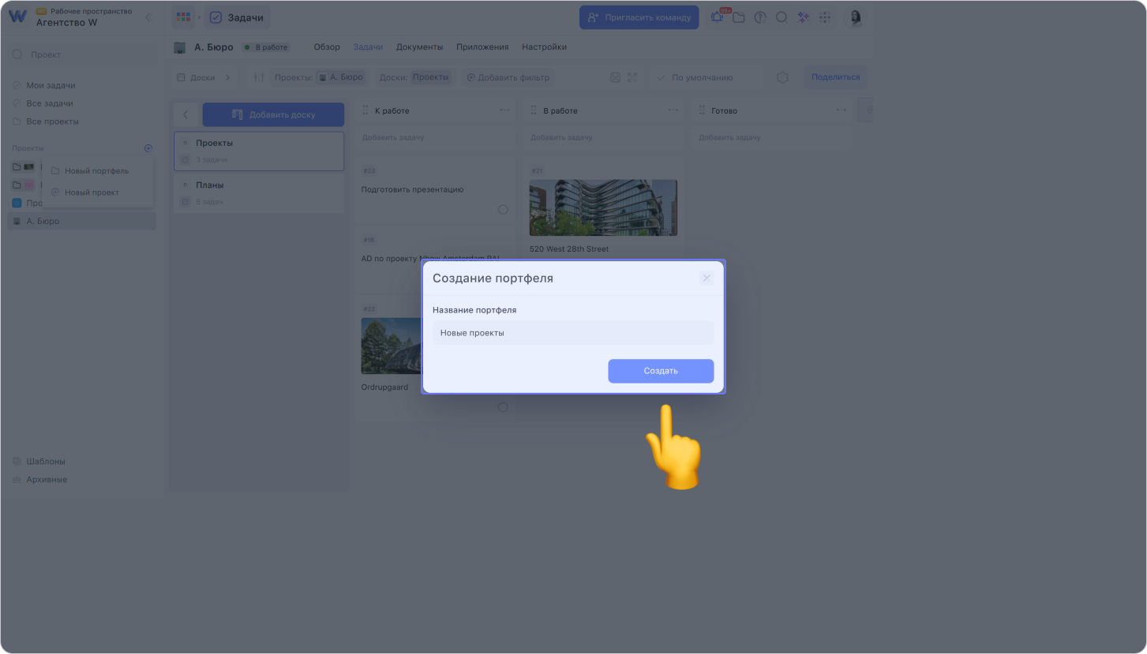Select the Планы board card
The image size is (1147, 654).
point(259,193)
